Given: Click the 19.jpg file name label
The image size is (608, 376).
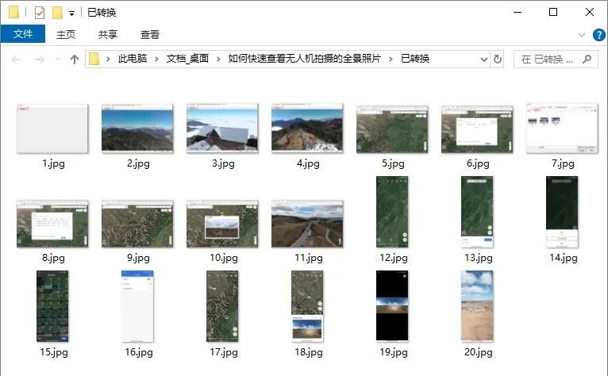Looking at the screenshot, I should click(394, 352).
